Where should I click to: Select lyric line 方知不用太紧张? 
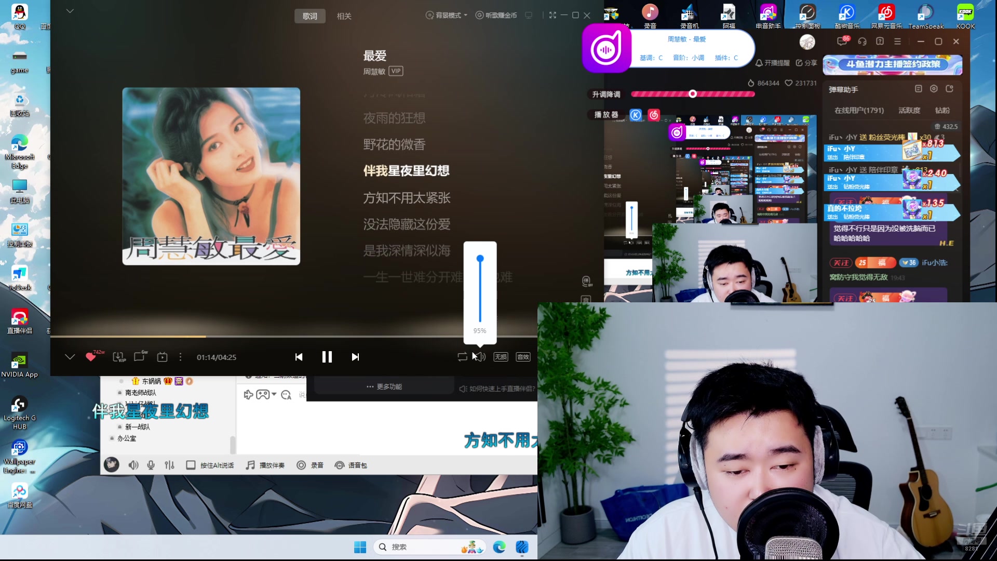tap(407, 198)
